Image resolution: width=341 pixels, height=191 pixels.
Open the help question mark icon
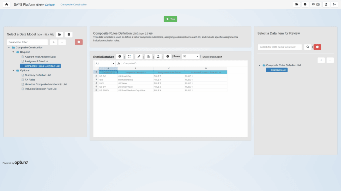(x=305, y=4)
